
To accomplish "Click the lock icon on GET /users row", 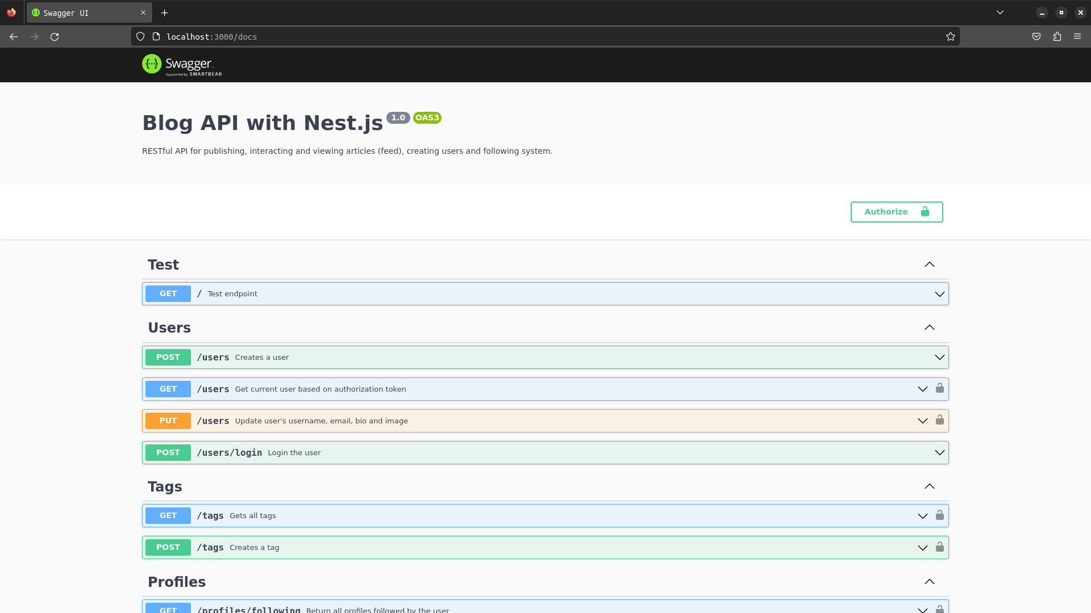I will point(940,388).
